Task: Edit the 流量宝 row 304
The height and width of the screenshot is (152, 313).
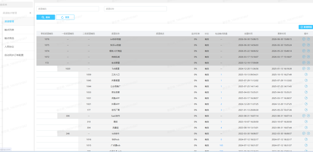Action: pos(306,127)
